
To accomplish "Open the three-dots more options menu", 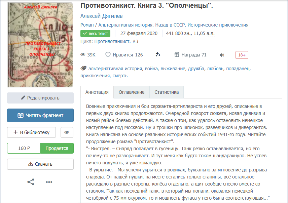I will [x=49, y=182].
